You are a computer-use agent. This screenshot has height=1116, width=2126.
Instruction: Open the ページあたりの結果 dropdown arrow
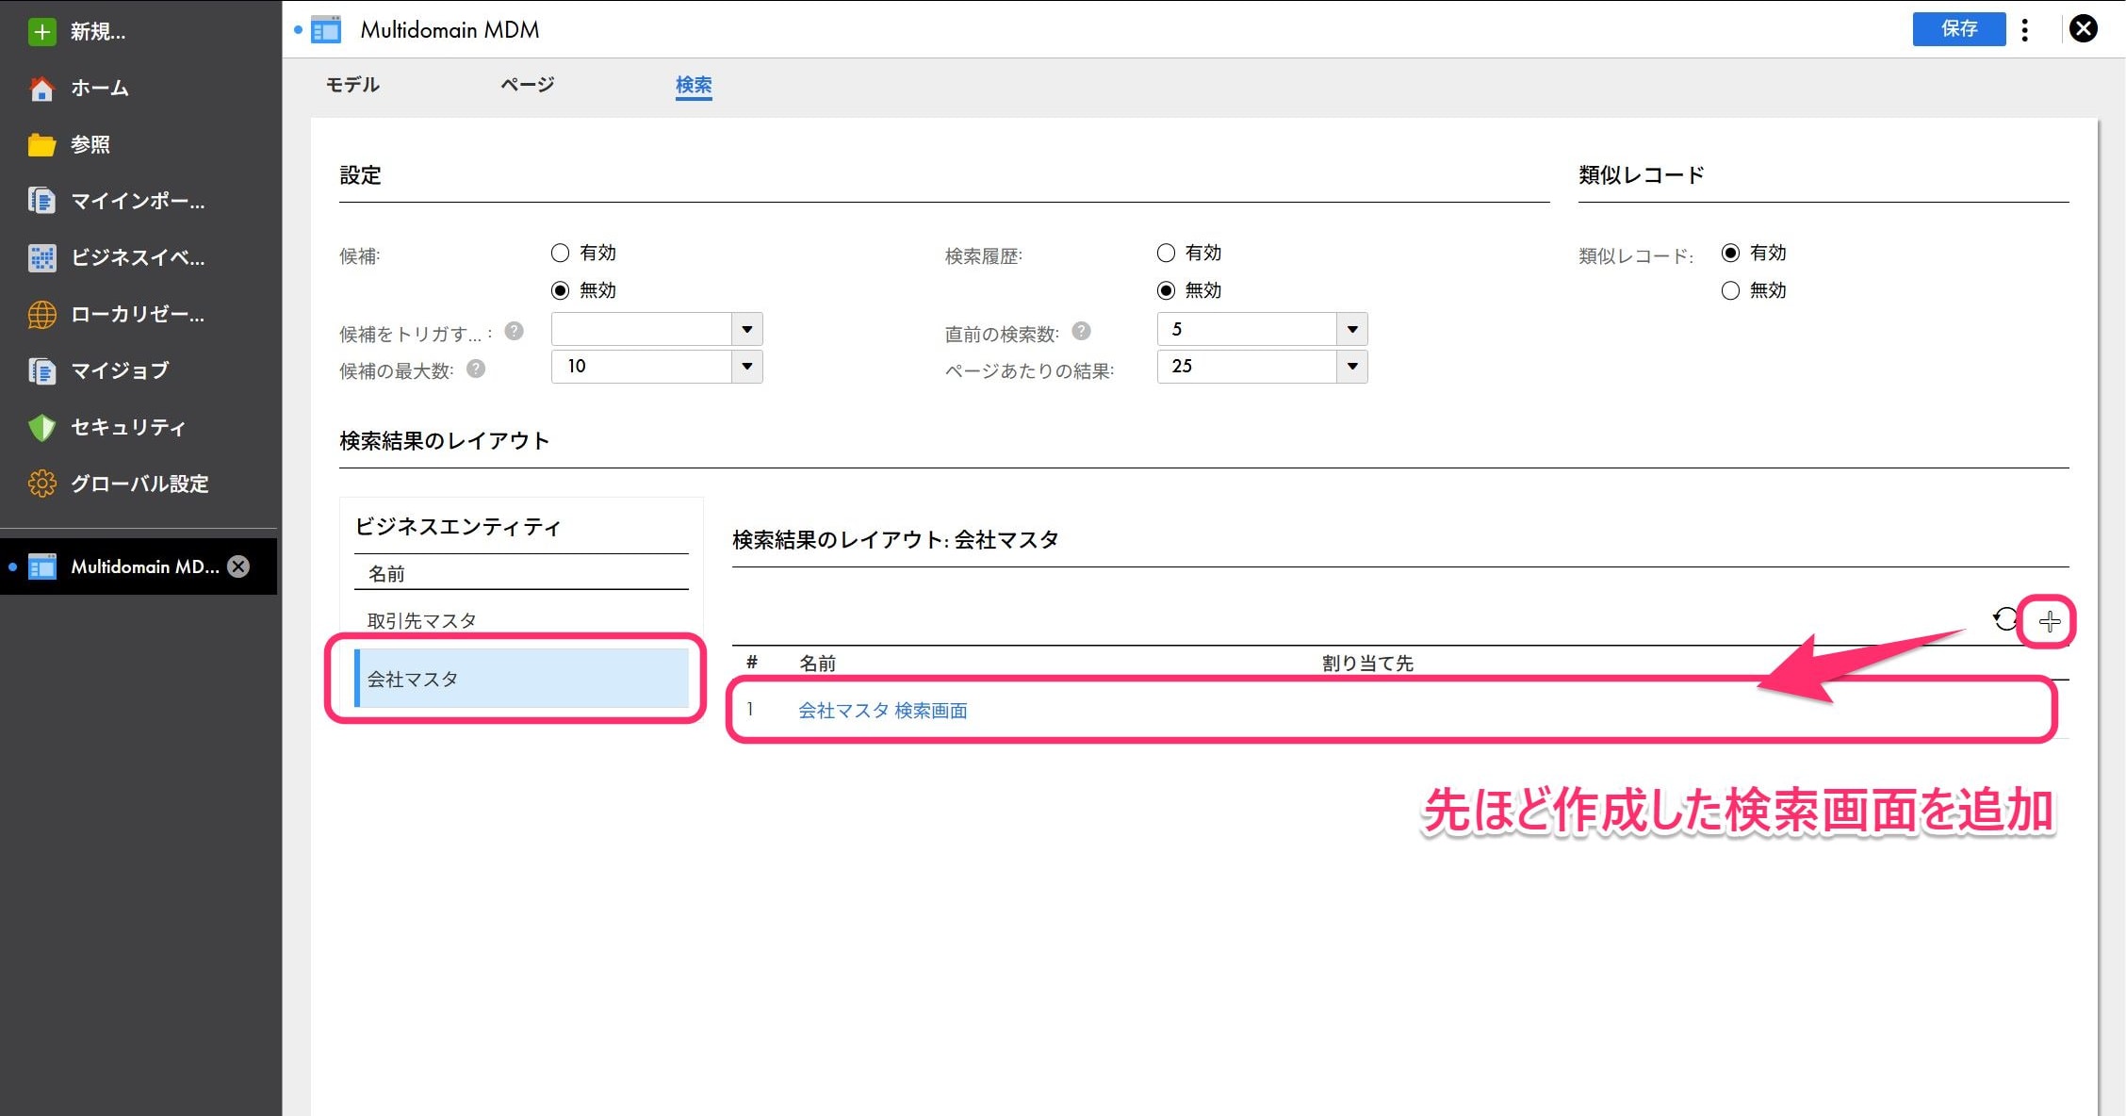[1352, 366]
